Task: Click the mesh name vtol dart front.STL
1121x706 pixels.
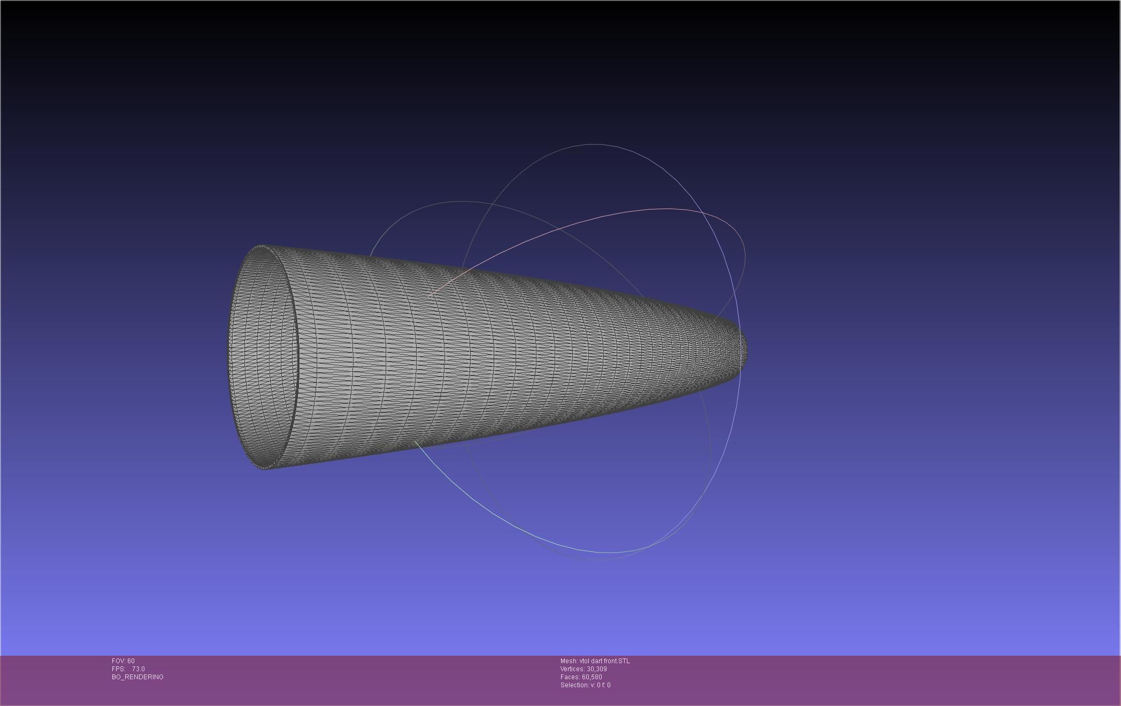Action: 604,661
